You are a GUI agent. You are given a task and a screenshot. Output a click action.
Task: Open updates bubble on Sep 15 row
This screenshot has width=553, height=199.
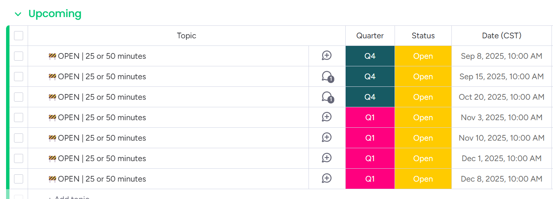coord(327,77)
